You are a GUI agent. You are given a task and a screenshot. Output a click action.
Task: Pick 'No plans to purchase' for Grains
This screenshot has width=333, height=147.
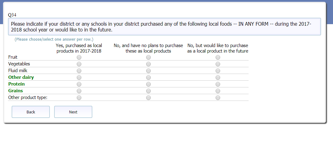coord(148,91)
